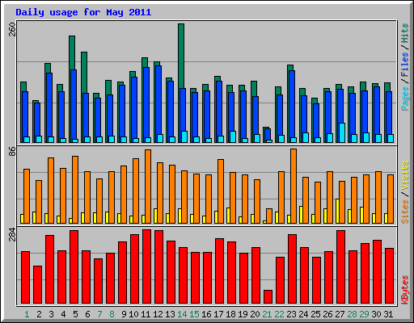Select the red KBytes bar for day 2
This screenshot has height=323, width=414.
tap(37, 285)
